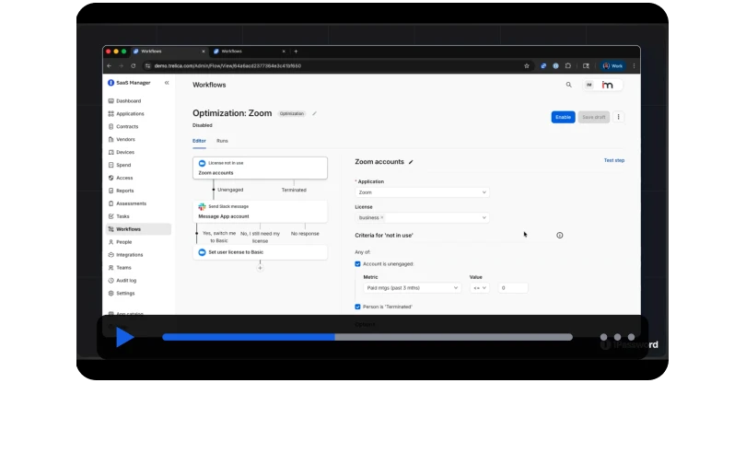Edit workflow title with pencil icon

[314, 113]
